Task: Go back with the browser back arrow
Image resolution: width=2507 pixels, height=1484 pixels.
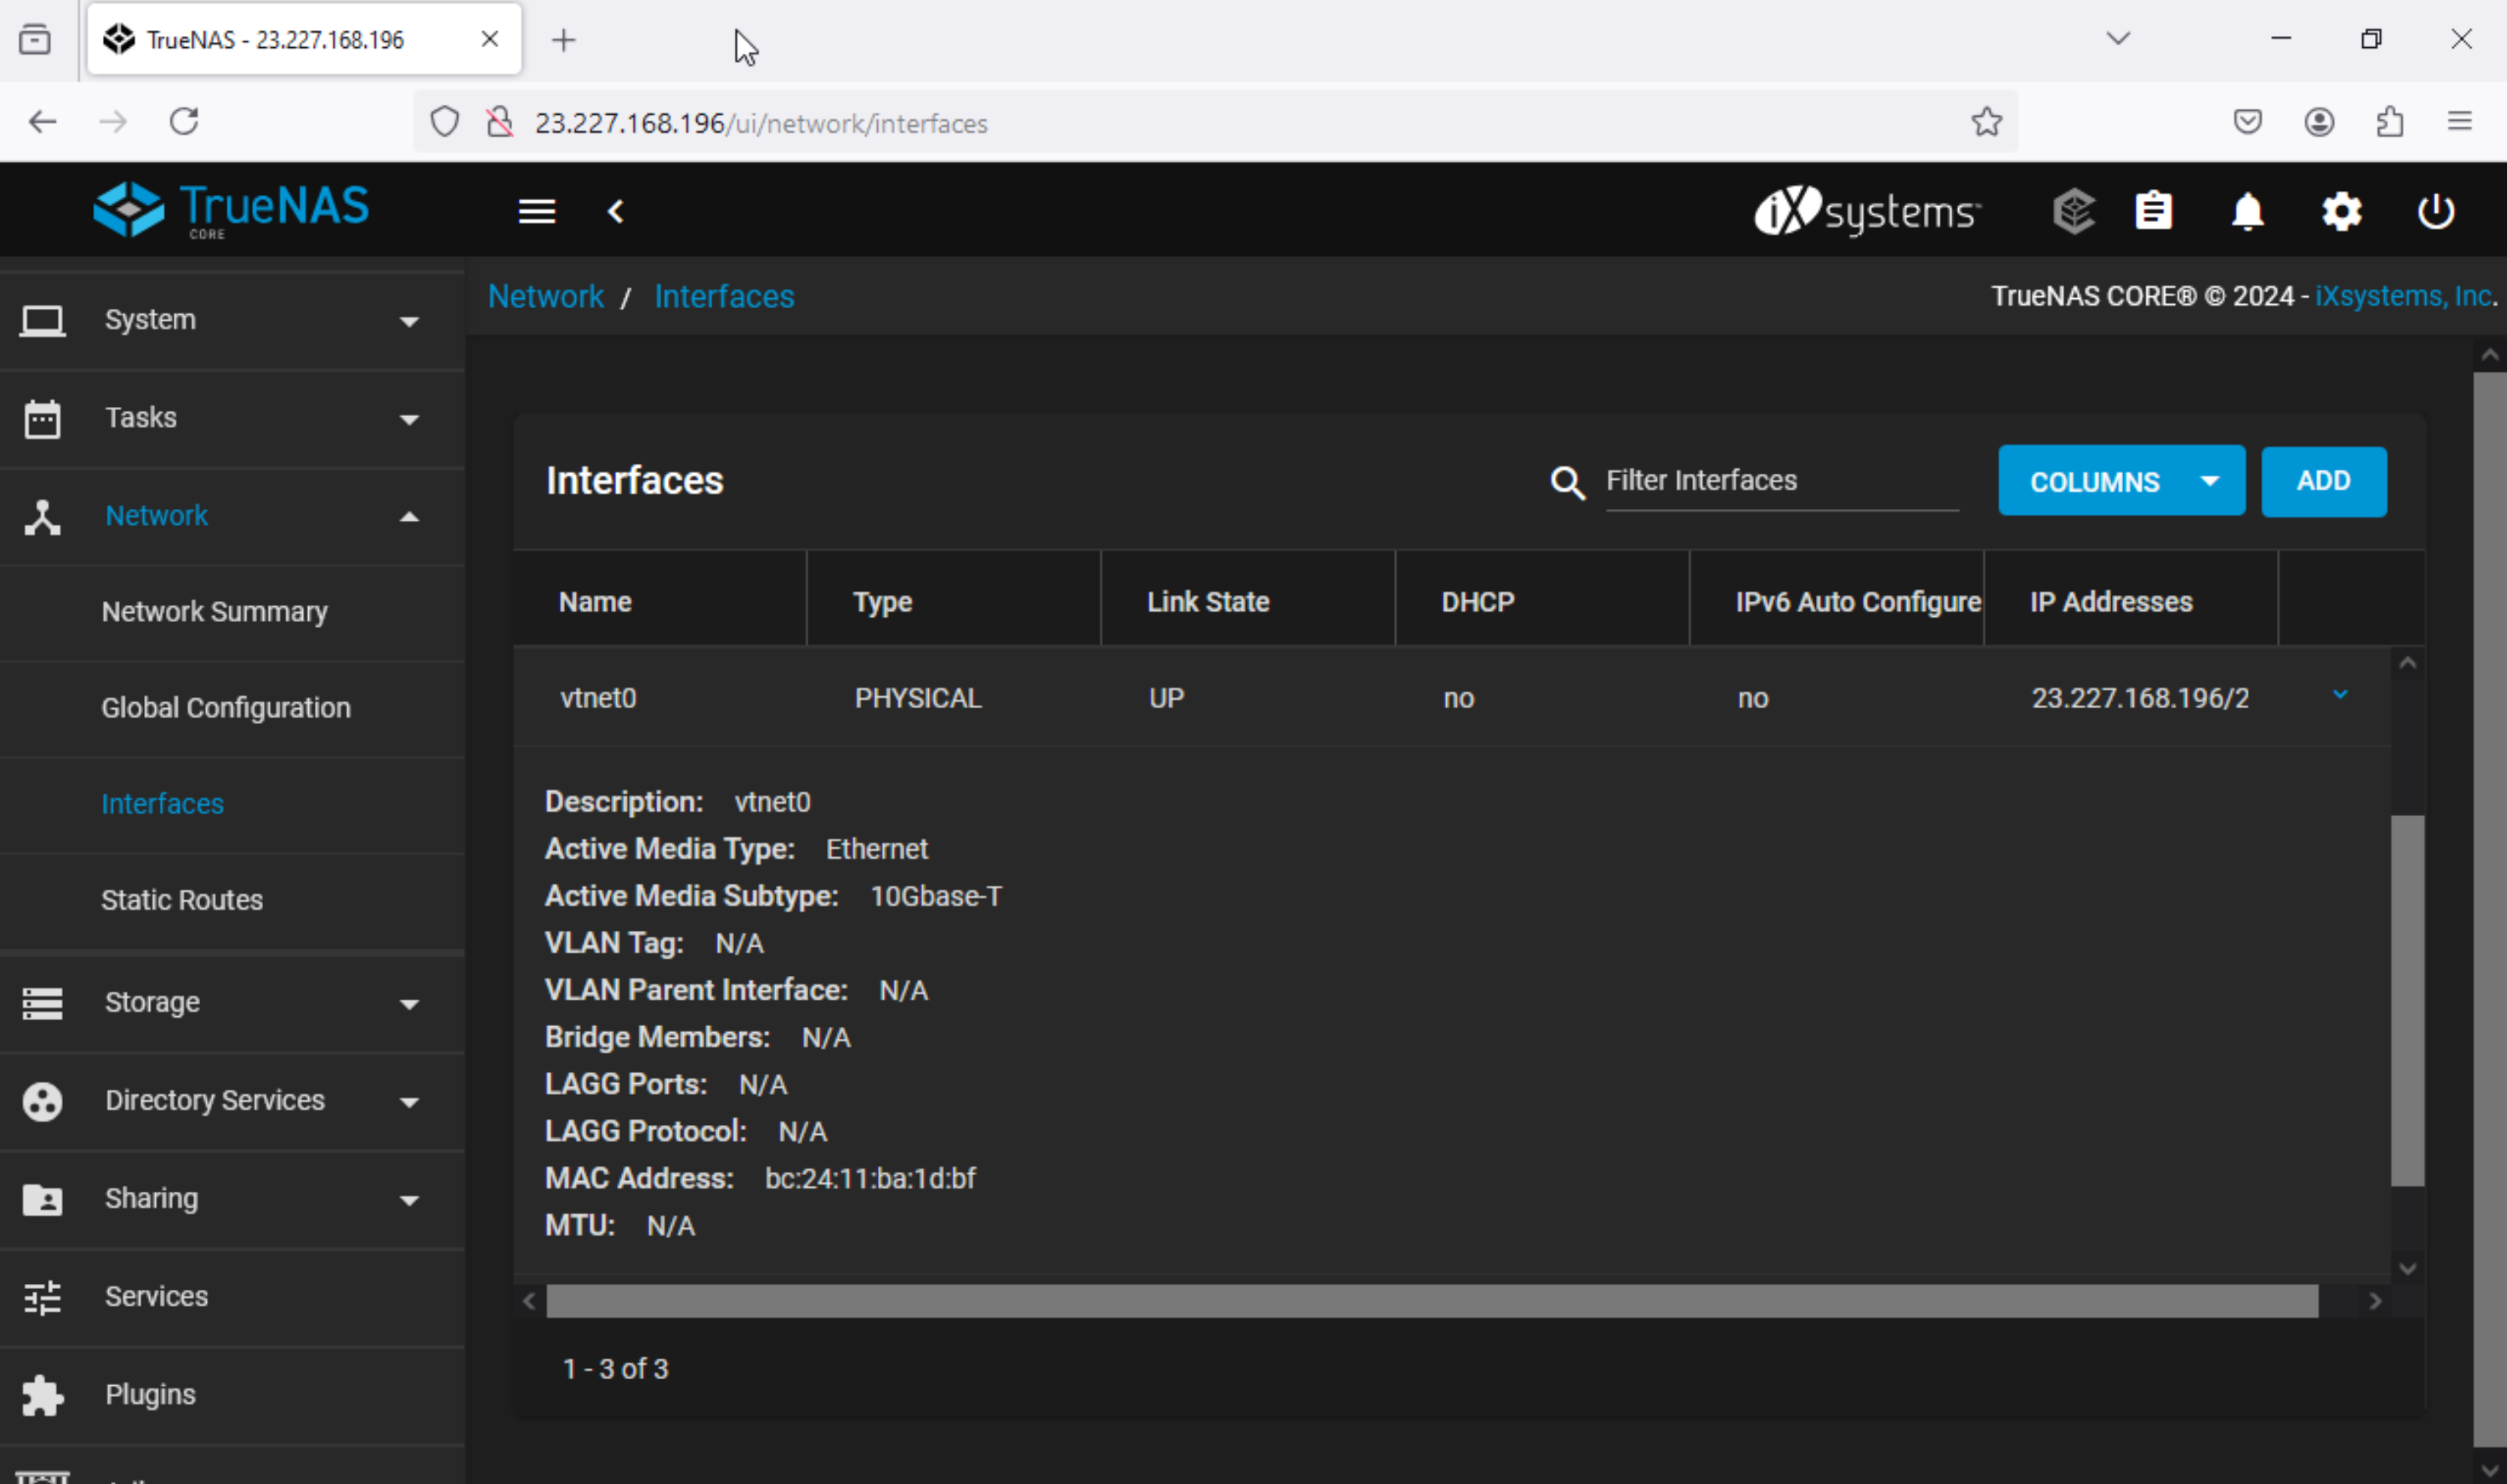Action: click(x=42, y=122)
